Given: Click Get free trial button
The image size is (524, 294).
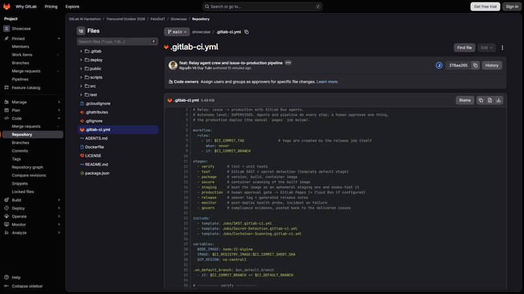Looking at the screenshot, I should [485, 6].
